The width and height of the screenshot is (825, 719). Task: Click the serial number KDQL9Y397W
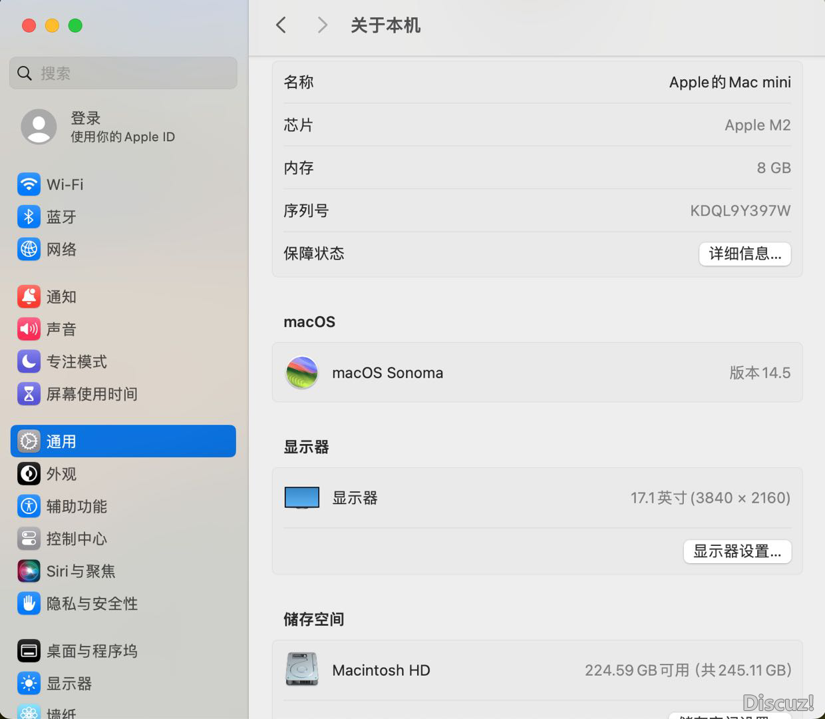coord(741,211)
